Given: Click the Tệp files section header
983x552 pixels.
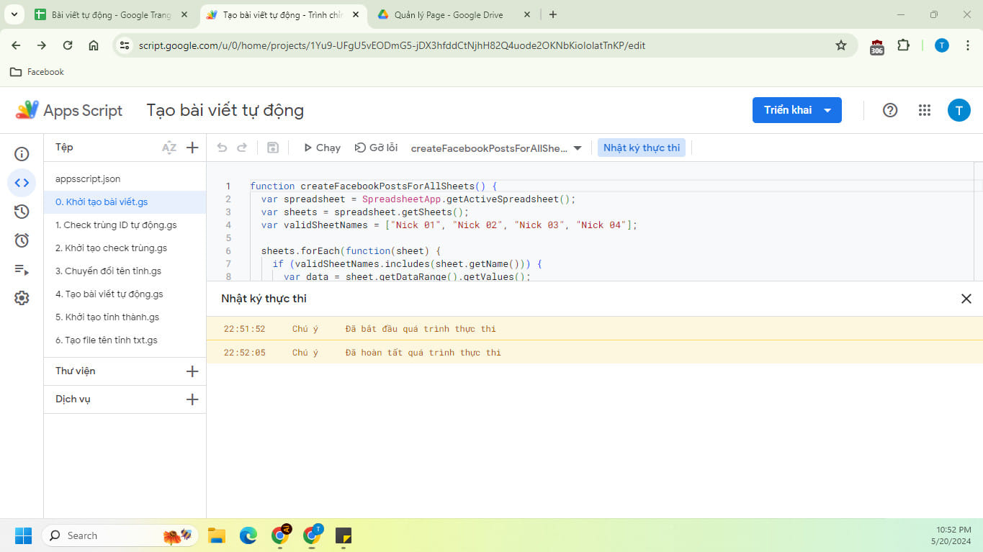Looking at the screenshot, I should point(64,148).
